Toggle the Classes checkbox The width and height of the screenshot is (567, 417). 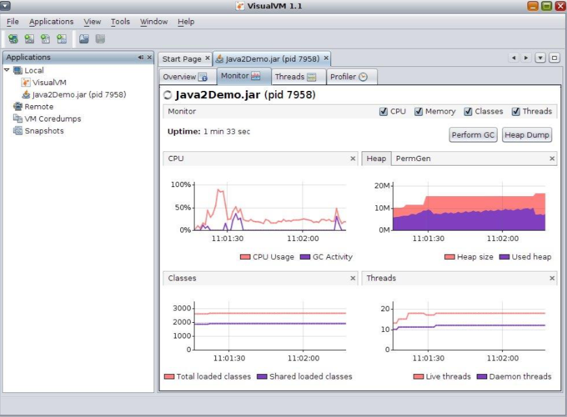coord(468,111)
